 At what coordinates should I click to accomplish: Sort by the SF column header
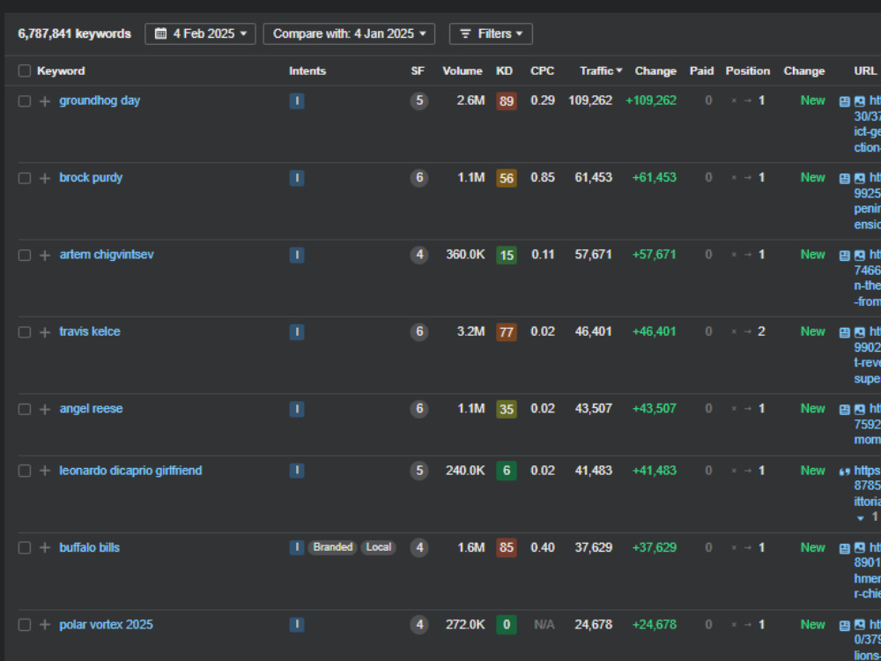(418, 71)
